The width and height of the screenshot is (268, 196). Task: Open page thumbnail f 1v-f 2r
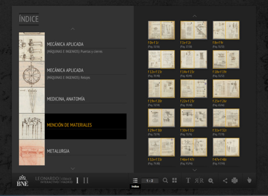[x=194, y=30]
